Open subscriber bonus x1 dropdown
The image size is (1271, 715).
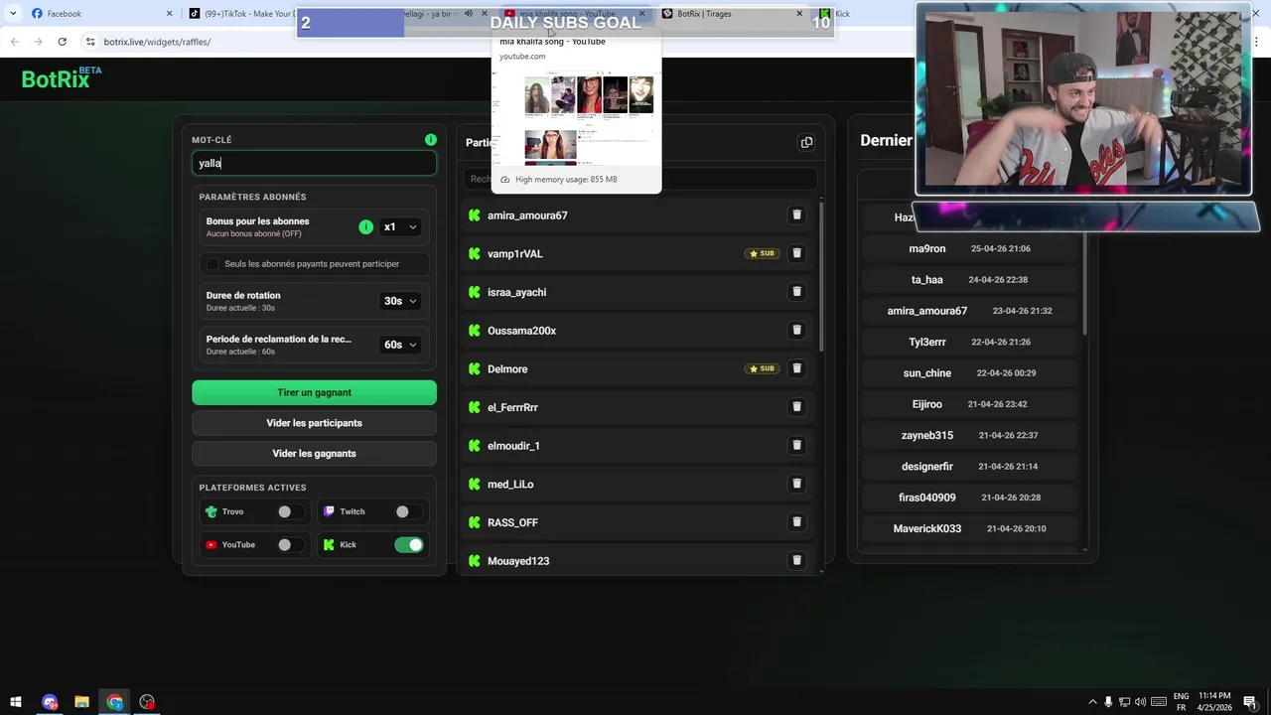(x=400, y=226)
